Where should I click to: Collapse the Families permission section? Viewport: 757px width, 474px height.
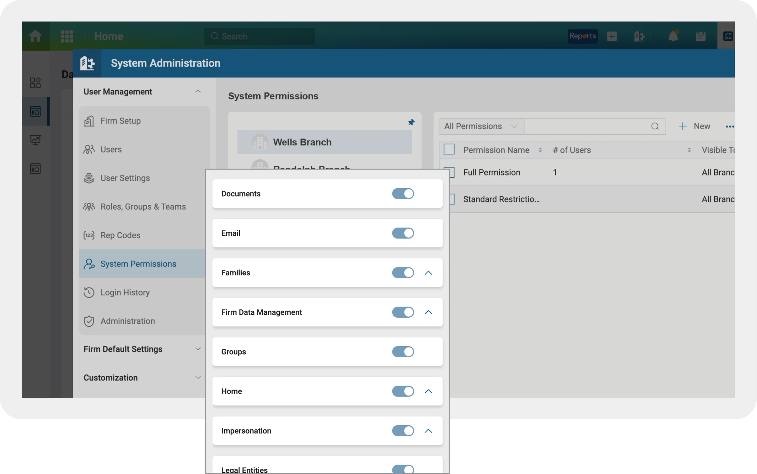click(x=428, y=273)
